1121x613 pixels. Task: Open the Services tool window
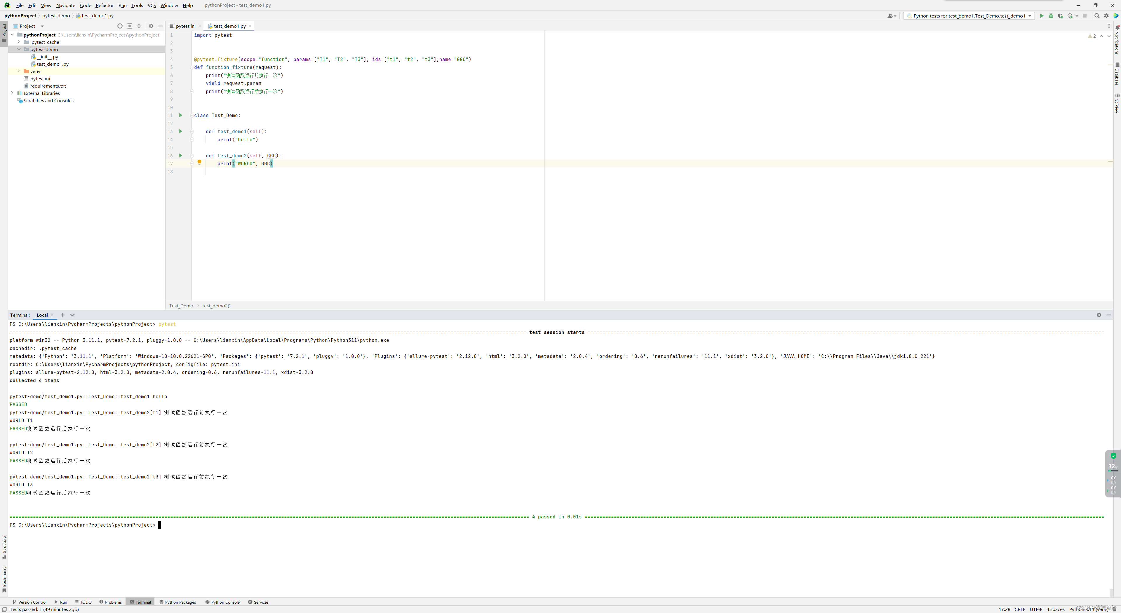[x=258, y=602]
